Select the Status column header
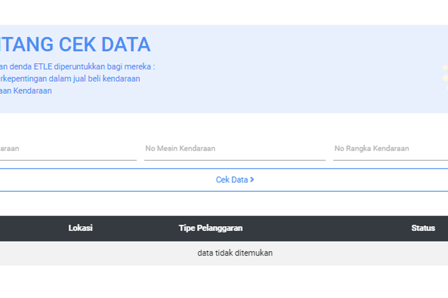The image size is (448, 298). click(x=423, y=228)
